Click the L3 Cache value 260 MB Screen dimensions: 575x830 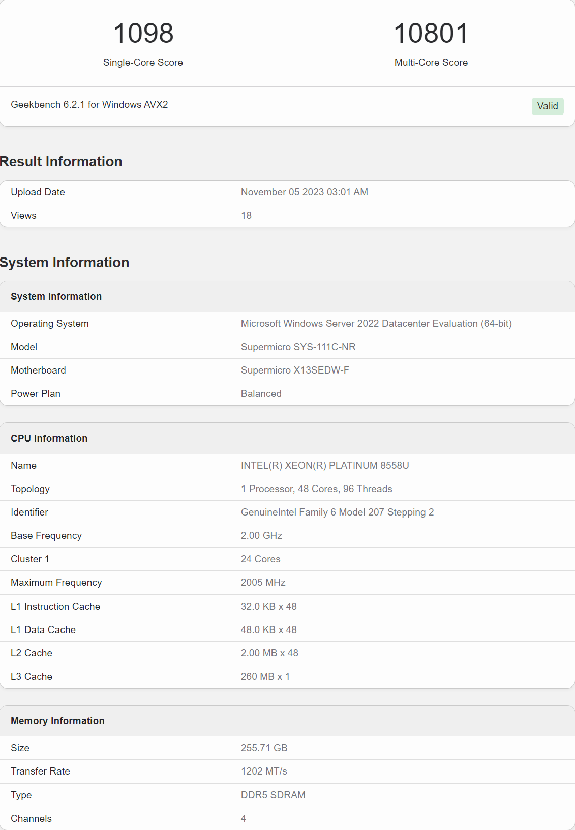click(x=265, y=676)
